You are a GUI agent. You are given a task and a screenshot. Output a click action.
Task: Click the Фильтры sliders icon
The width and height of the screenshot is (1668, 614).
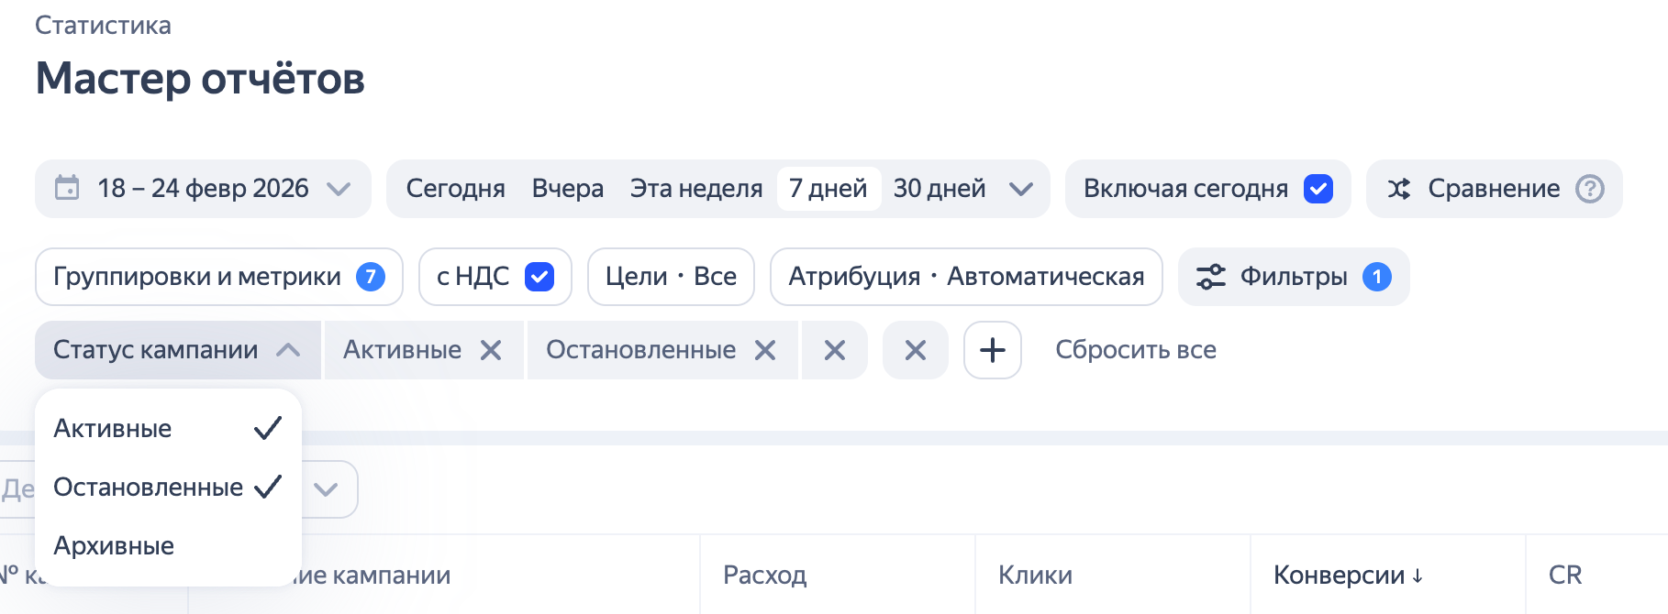tap(1211, 277)
